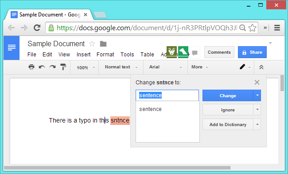Image resolution: width=288 pixels, height=174 pixels.
Task: Open the move-to-folder icon
Action: 103,44
